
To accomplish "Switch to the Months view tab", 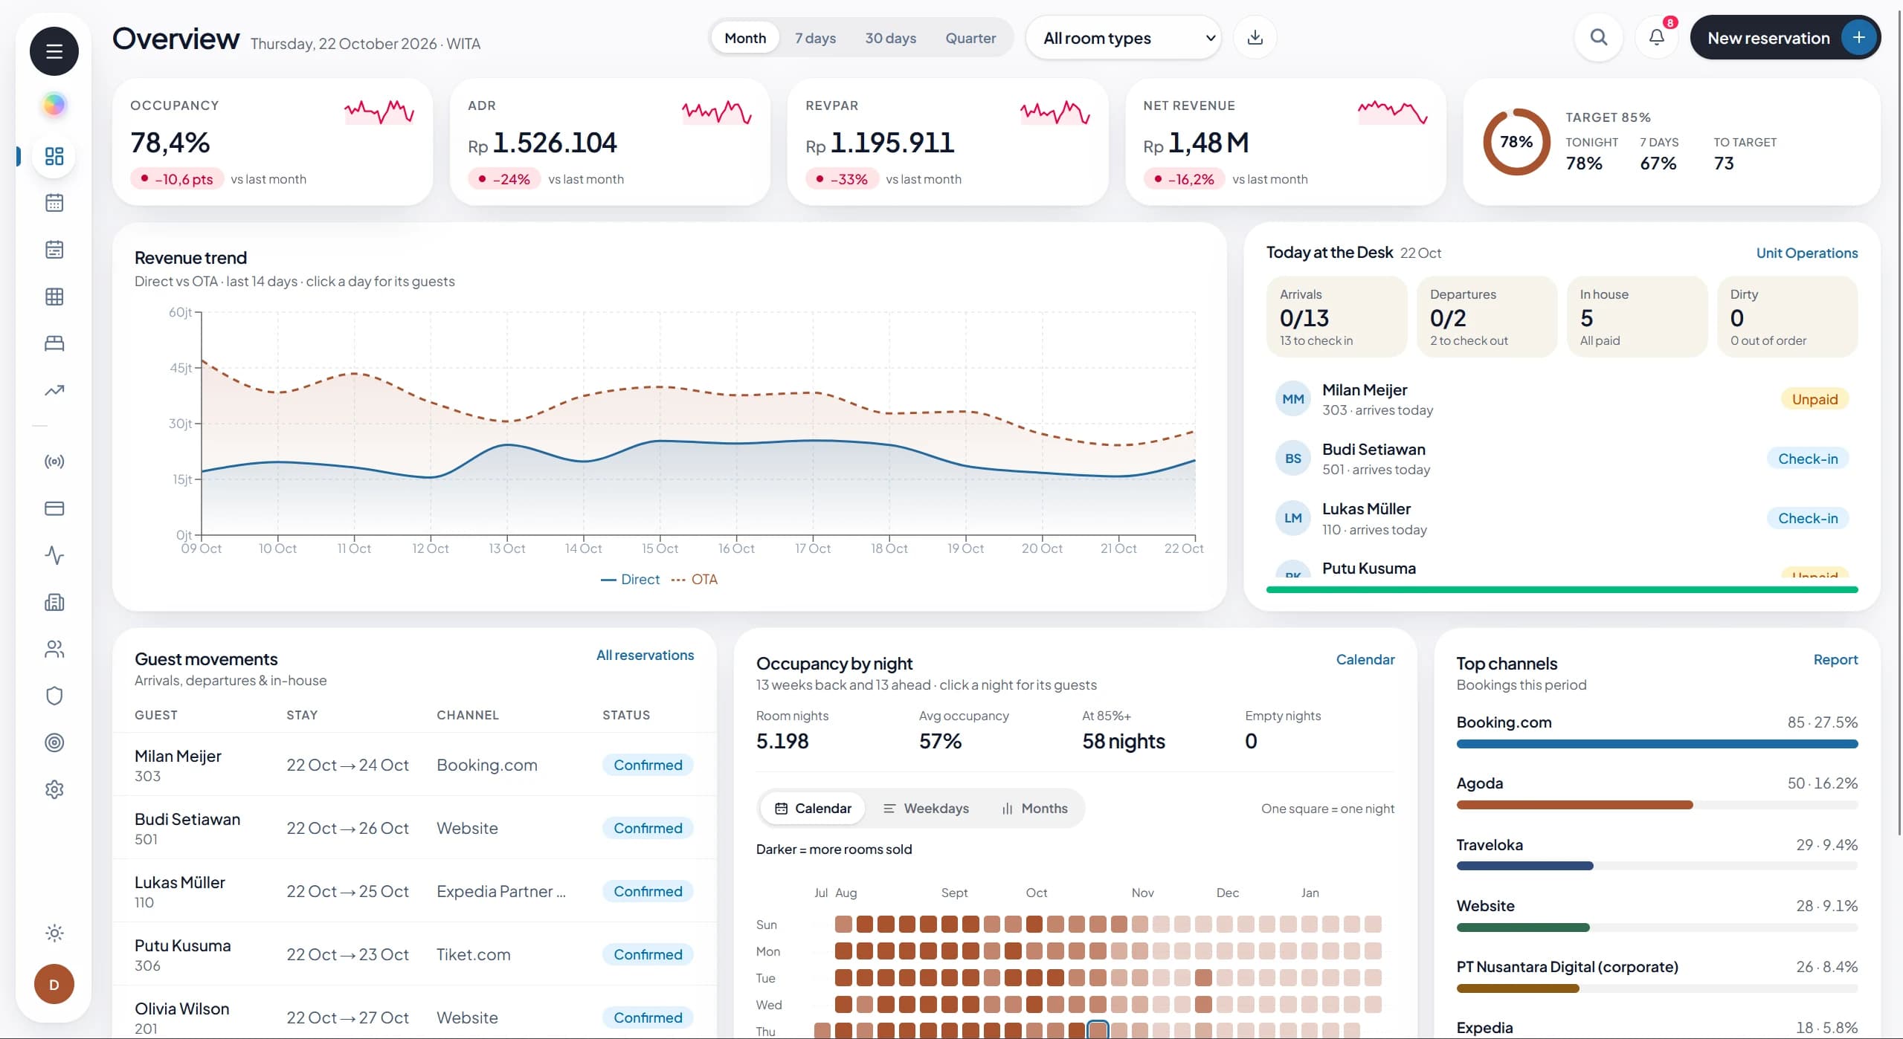I will click(1034, 809).
